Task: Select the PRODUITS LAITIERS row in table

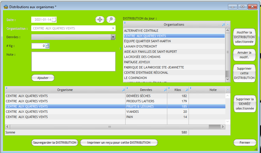Action: pyautogui.click(x=140, y=101)
